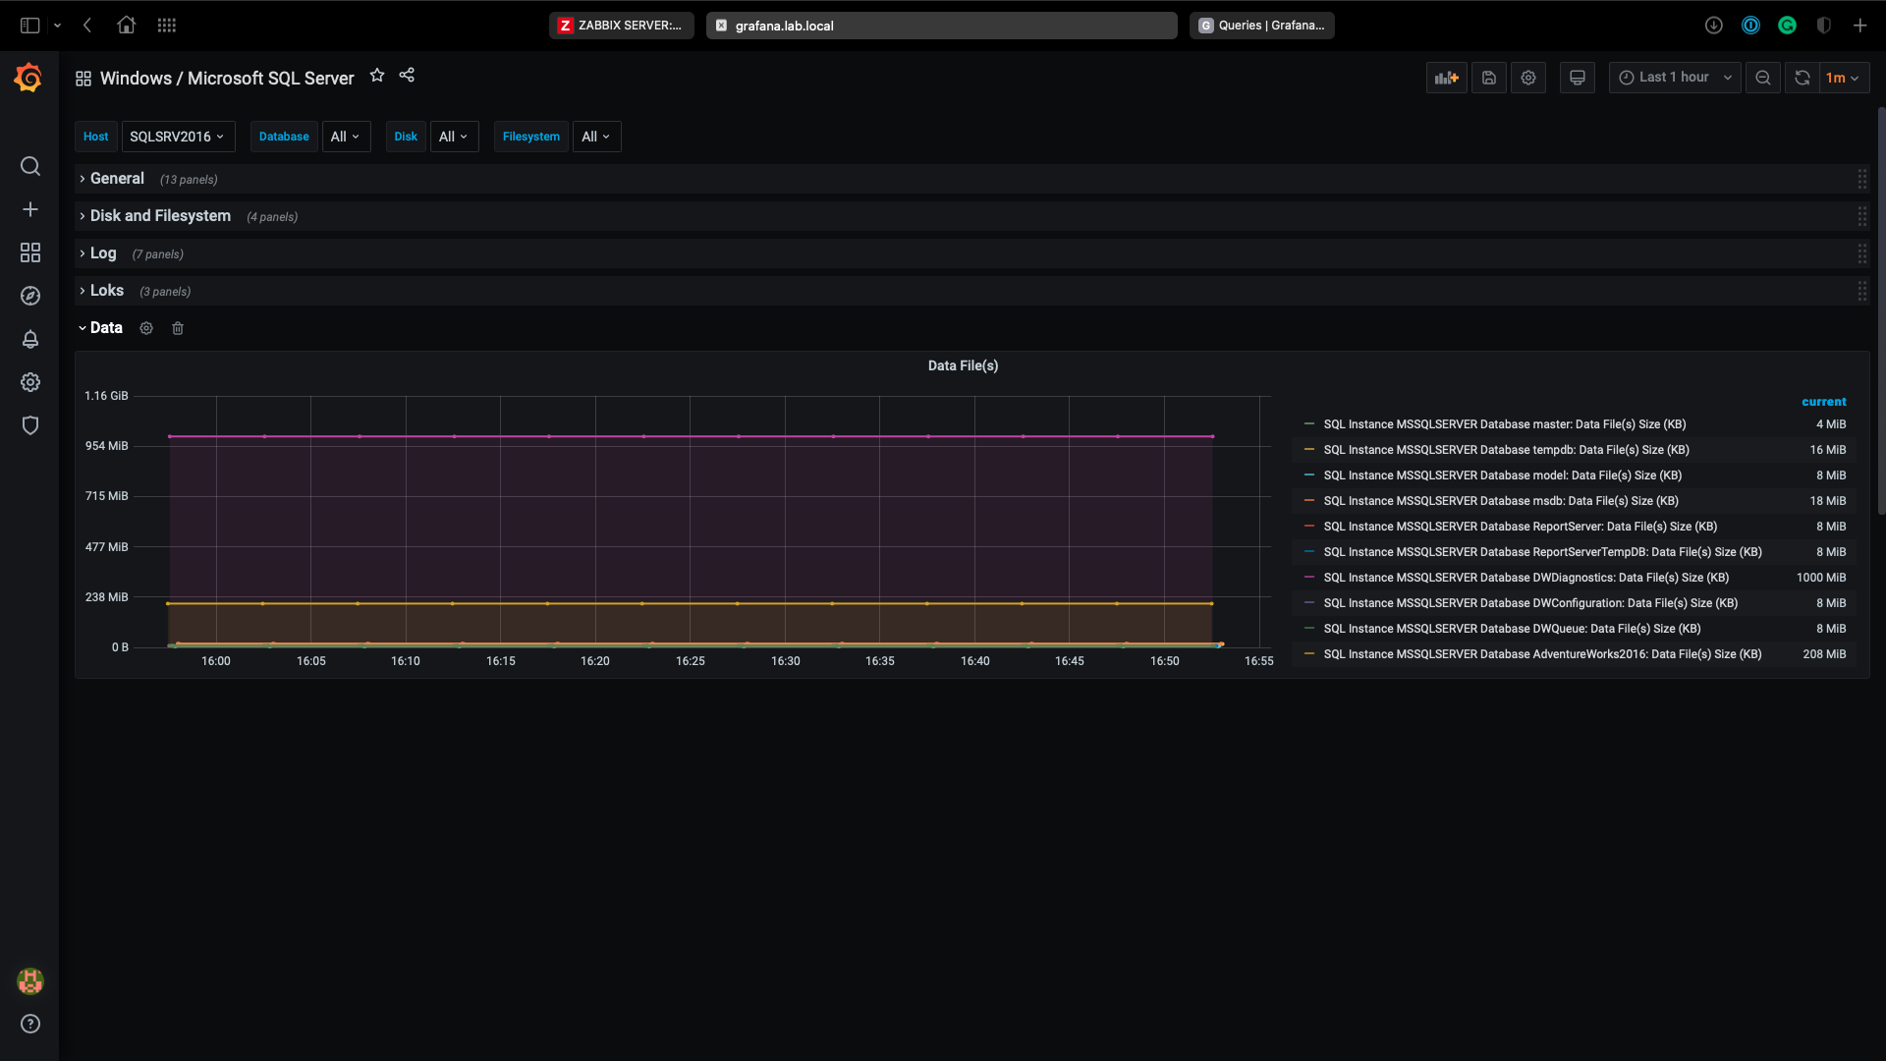Delete the Data row with trash icon
This screenshot has width=1886, height=1061.
(x=178, y=328)
